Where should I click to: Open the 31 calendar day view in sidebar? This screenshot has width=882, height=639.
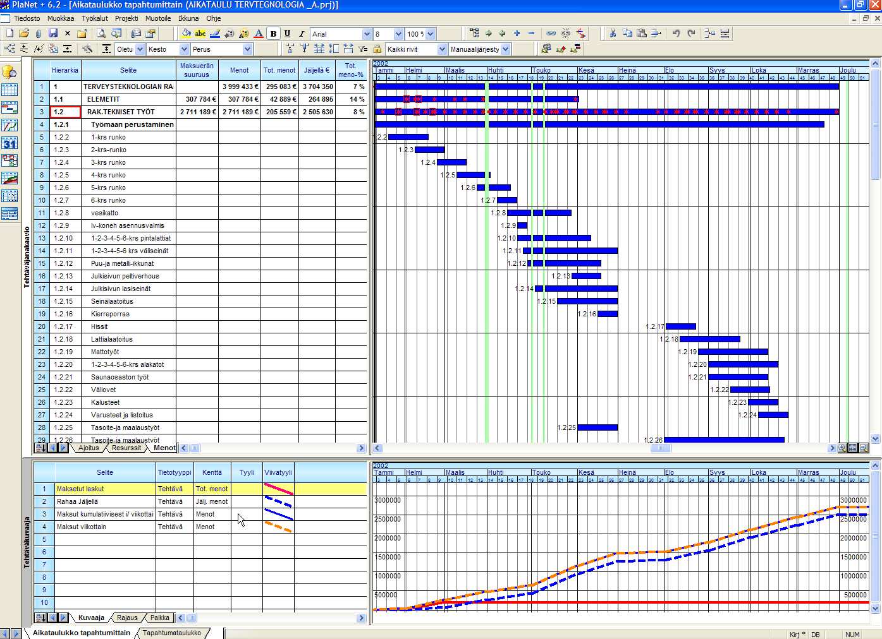coord(9,143)
